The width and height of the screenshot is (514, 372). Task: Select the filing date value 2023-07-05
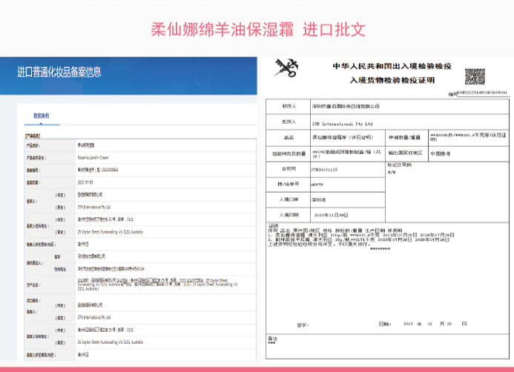85,182
